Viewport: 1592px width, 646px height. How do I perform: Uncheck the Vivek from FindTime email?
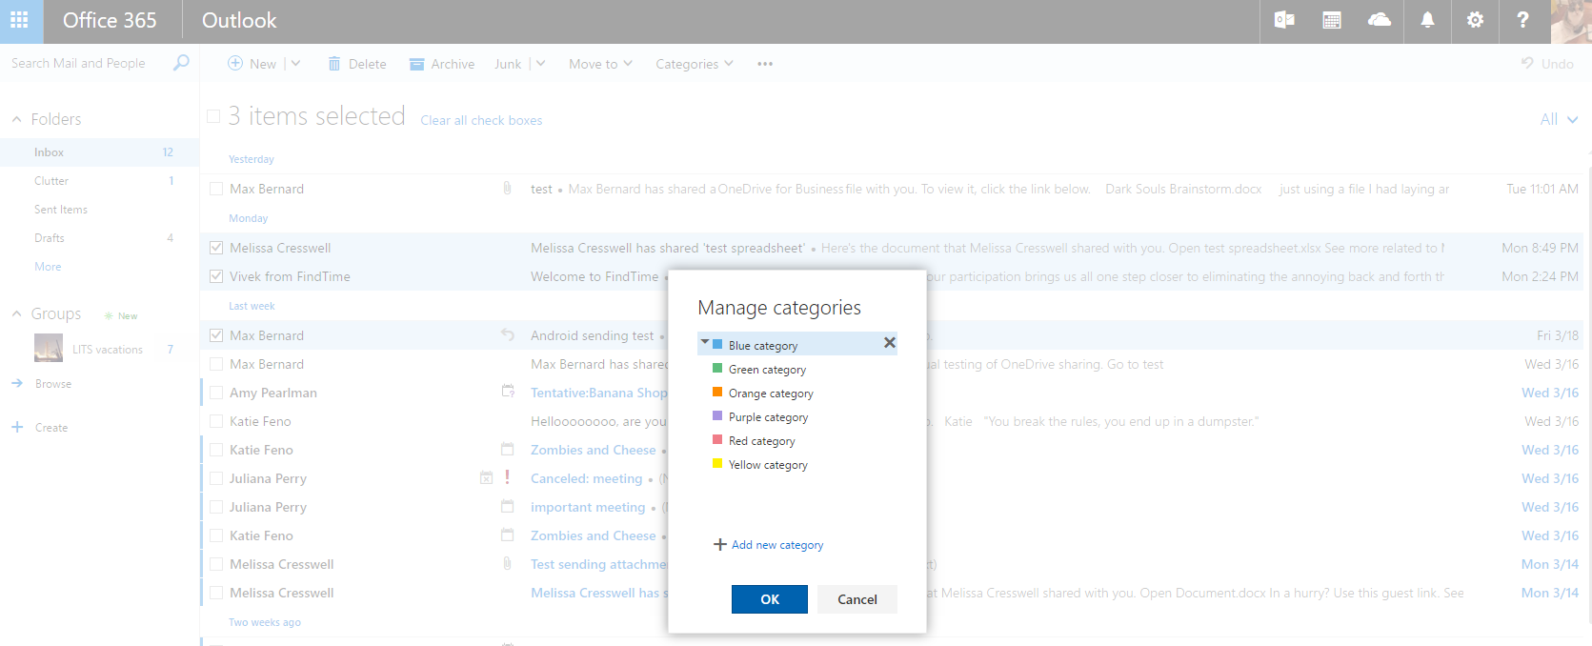216,276
